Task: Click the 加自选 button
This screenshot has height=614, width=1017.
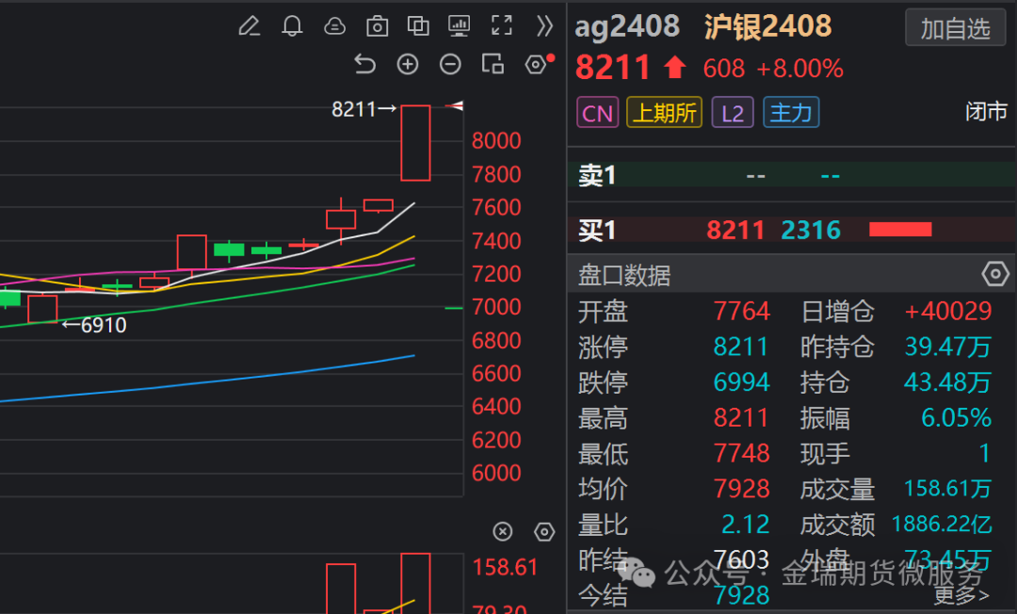Action: tap(956, 28)
